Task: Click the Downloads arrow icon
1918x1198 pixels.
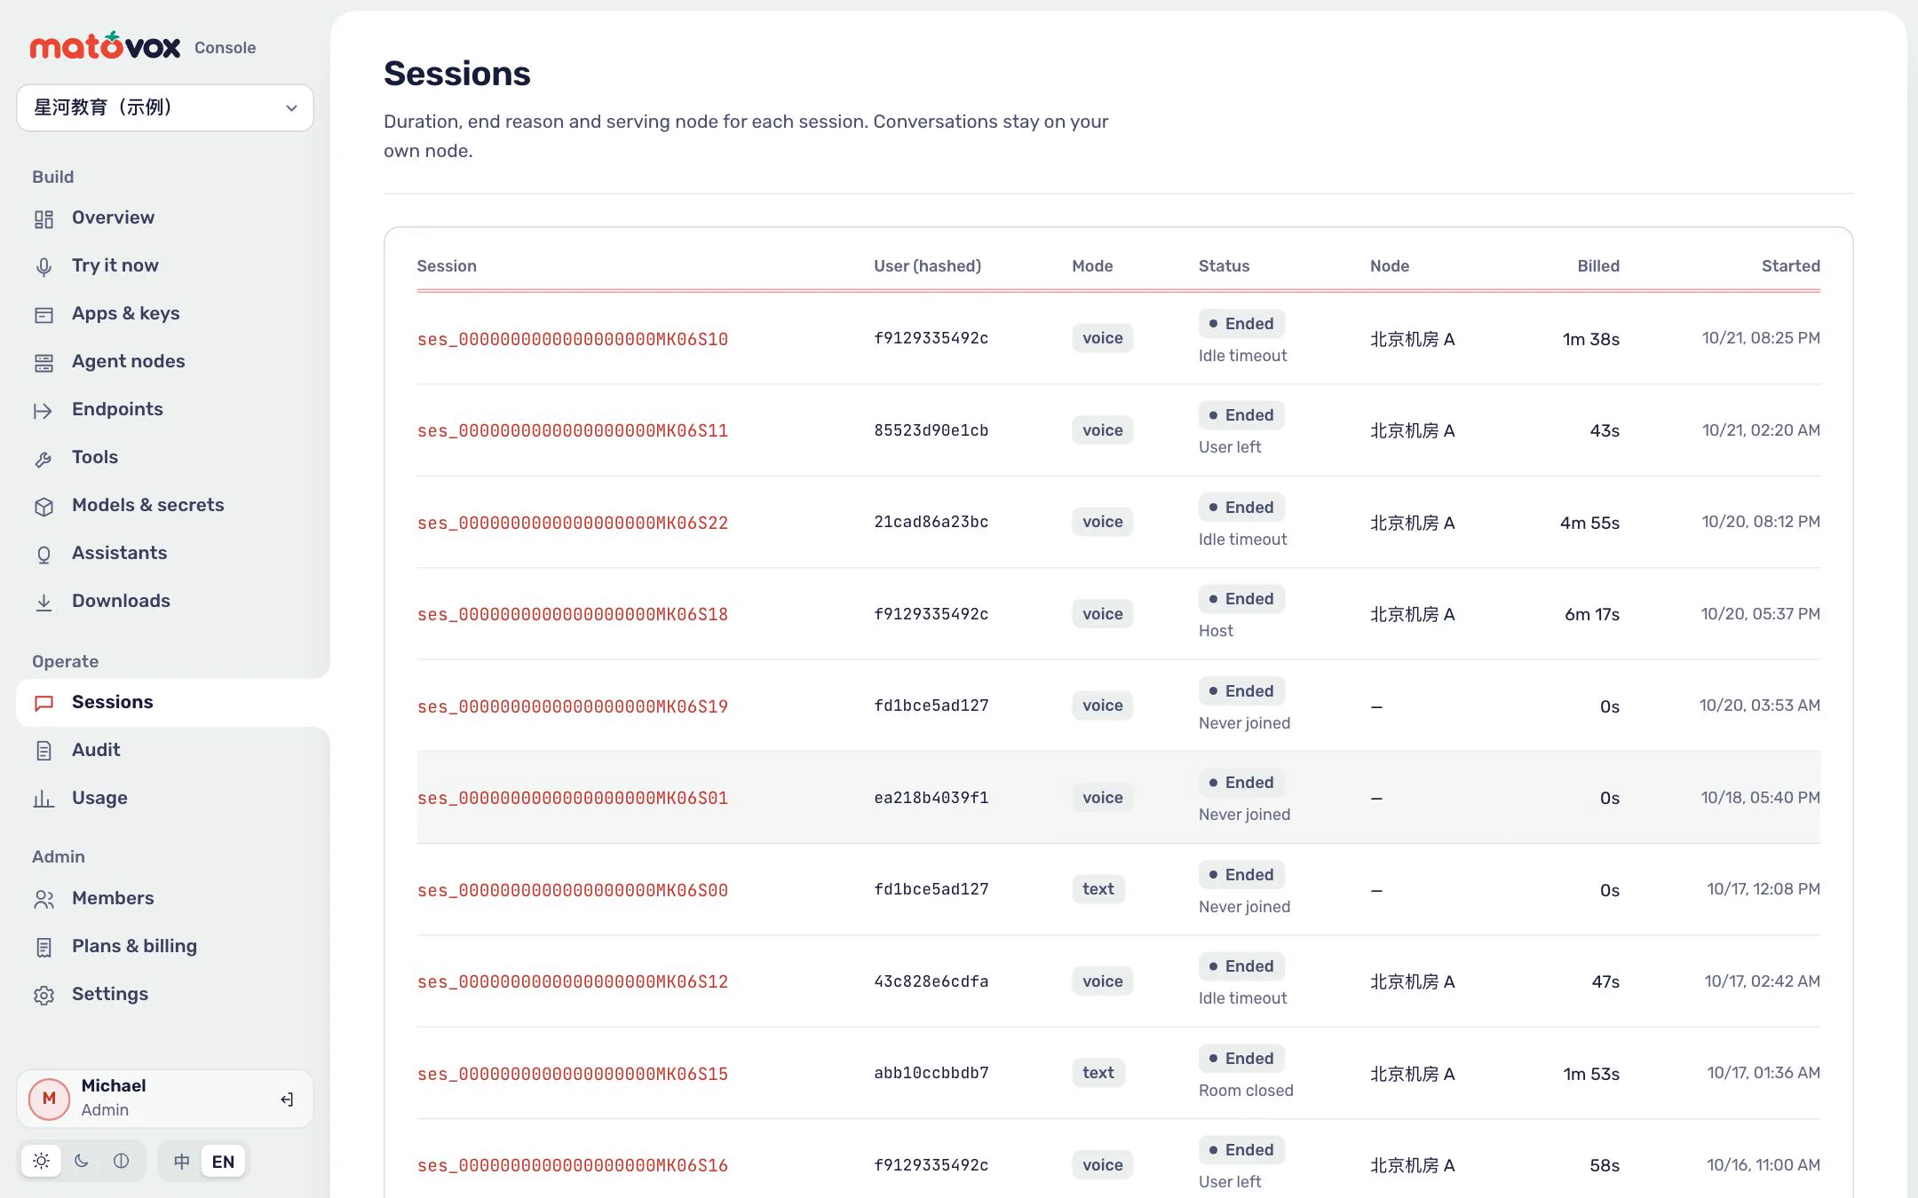Action: pos(44,602)
